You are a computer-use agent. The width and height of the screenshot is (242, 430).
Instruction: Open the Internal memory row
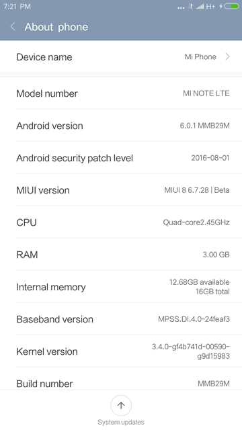click(x=121, y=287)
